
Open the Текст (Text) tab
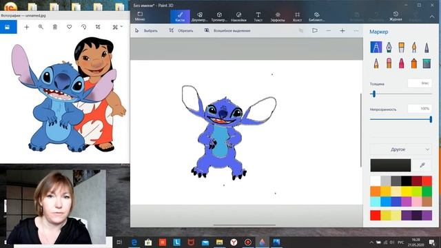(x=258, y=17)
